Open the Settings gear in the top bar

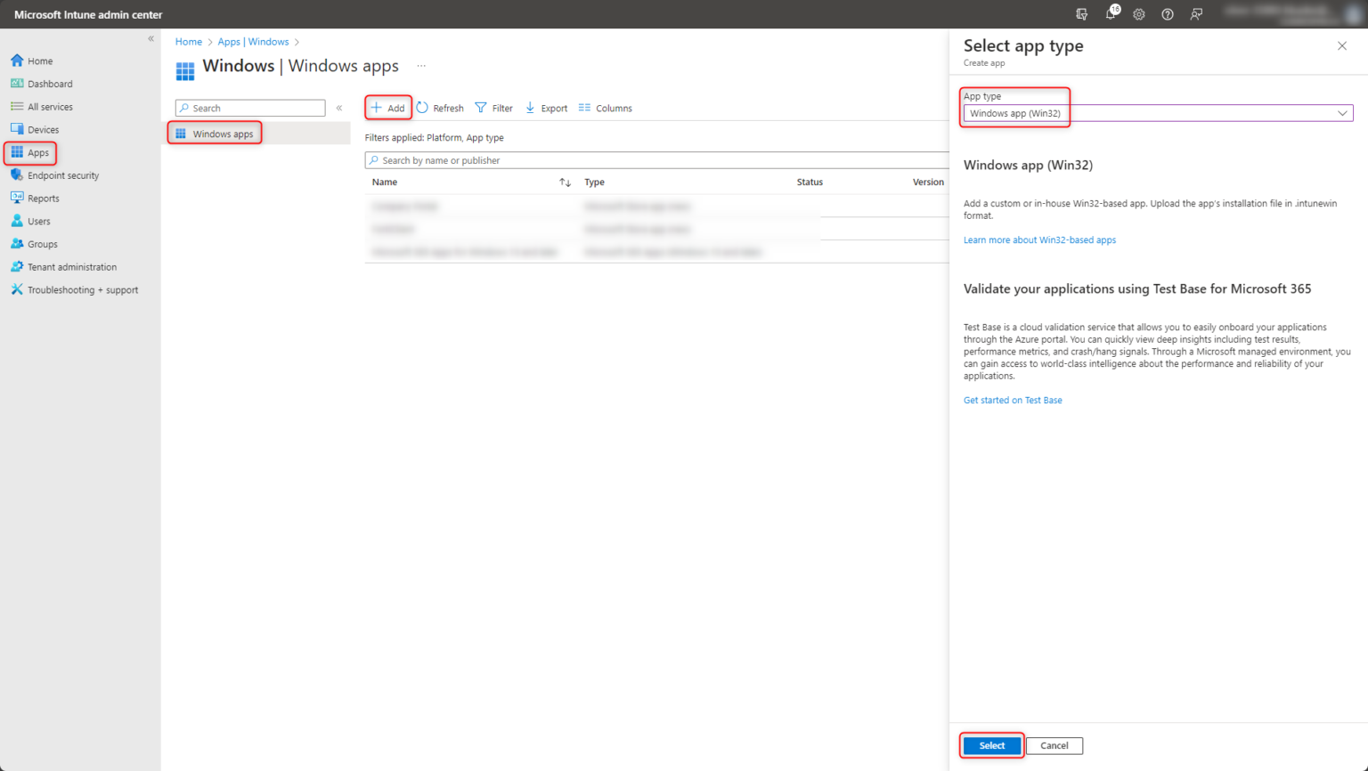coord(1139,14)
